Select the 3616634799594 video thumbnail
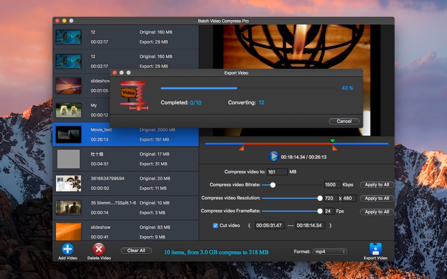Image resolution: width=447 pixels, height=279 pixels. (x=68, y=184)
